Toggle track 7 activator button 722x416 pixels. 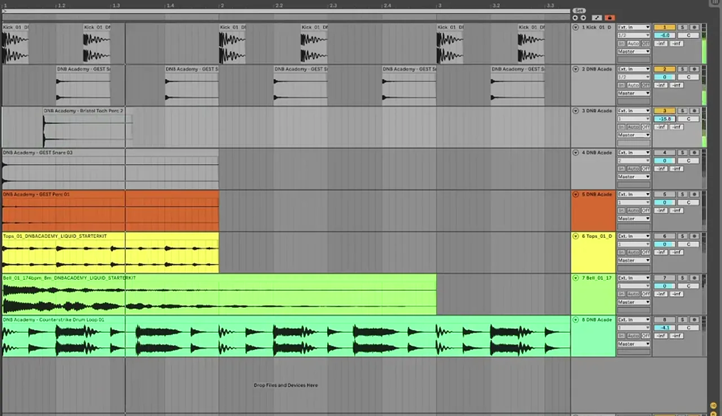[664, 277]
